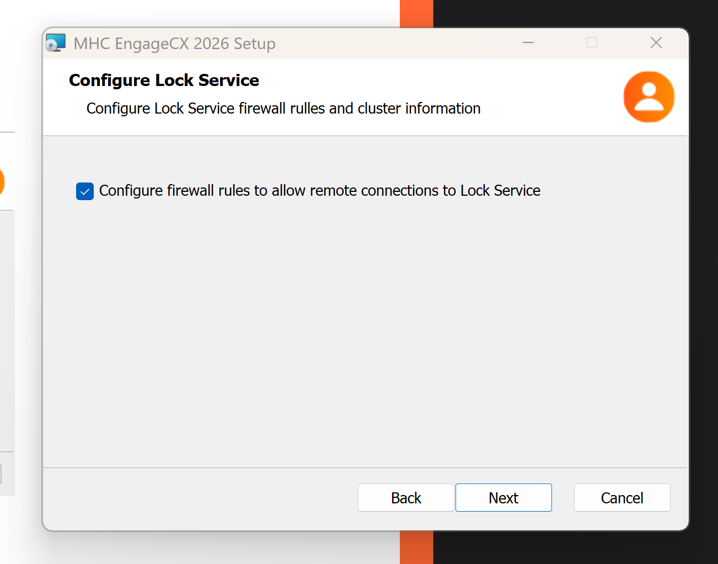Cancel the EngageCX setup
718x564 pixels.
click(622, 498)
